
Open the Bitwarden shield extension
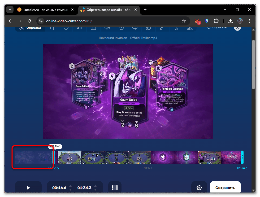coord(207,21)
